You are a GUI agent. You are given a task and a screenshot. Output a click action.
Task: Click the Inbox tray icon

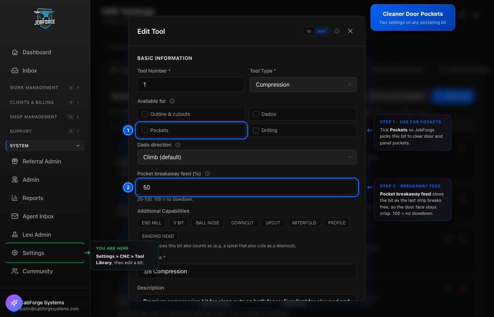click(15, 70)
